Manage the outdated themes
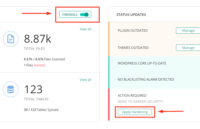Image resolution: width=200 pixels, height=129 pixels. (188, 48)
